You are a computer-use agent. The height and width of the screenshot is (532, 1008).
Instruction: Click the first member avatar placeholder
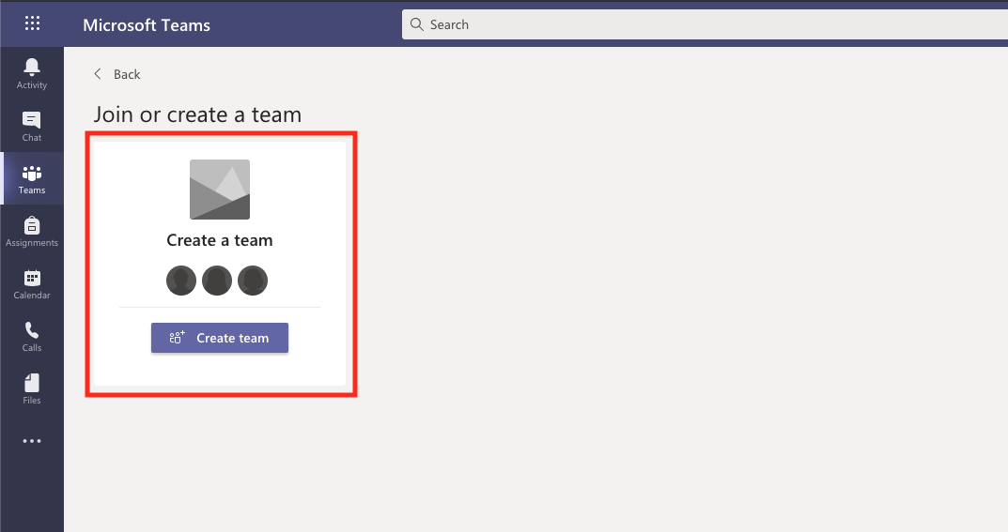pyautogui.click(x=181, y=281)
